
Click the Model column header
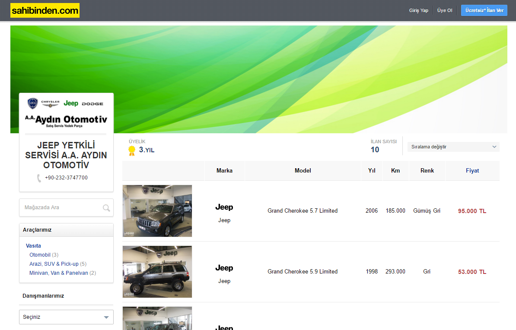(x=303, y=171)
